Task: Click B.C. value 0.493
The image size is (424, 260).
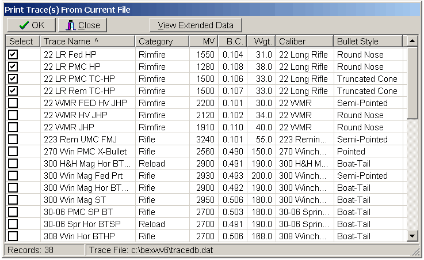Action: click(233, 175)
